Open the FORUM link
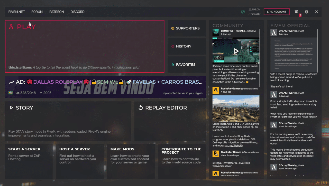The width and height of the screenshot is (329, 186). coord(37,12)
